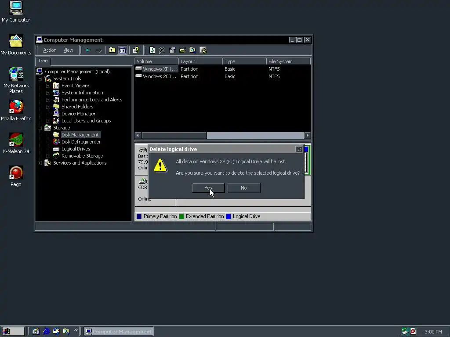
Task: Sort by the File System column
Action: [288, 61]
